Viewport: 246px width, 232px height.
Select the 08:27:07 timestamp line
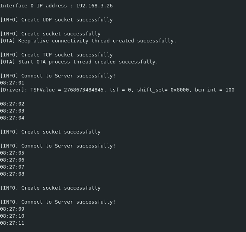pos(12,167)
